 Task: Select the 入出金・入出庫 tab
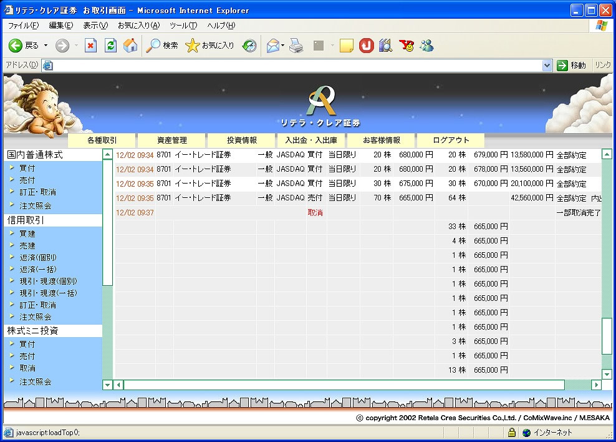click(x=311, y=140)
